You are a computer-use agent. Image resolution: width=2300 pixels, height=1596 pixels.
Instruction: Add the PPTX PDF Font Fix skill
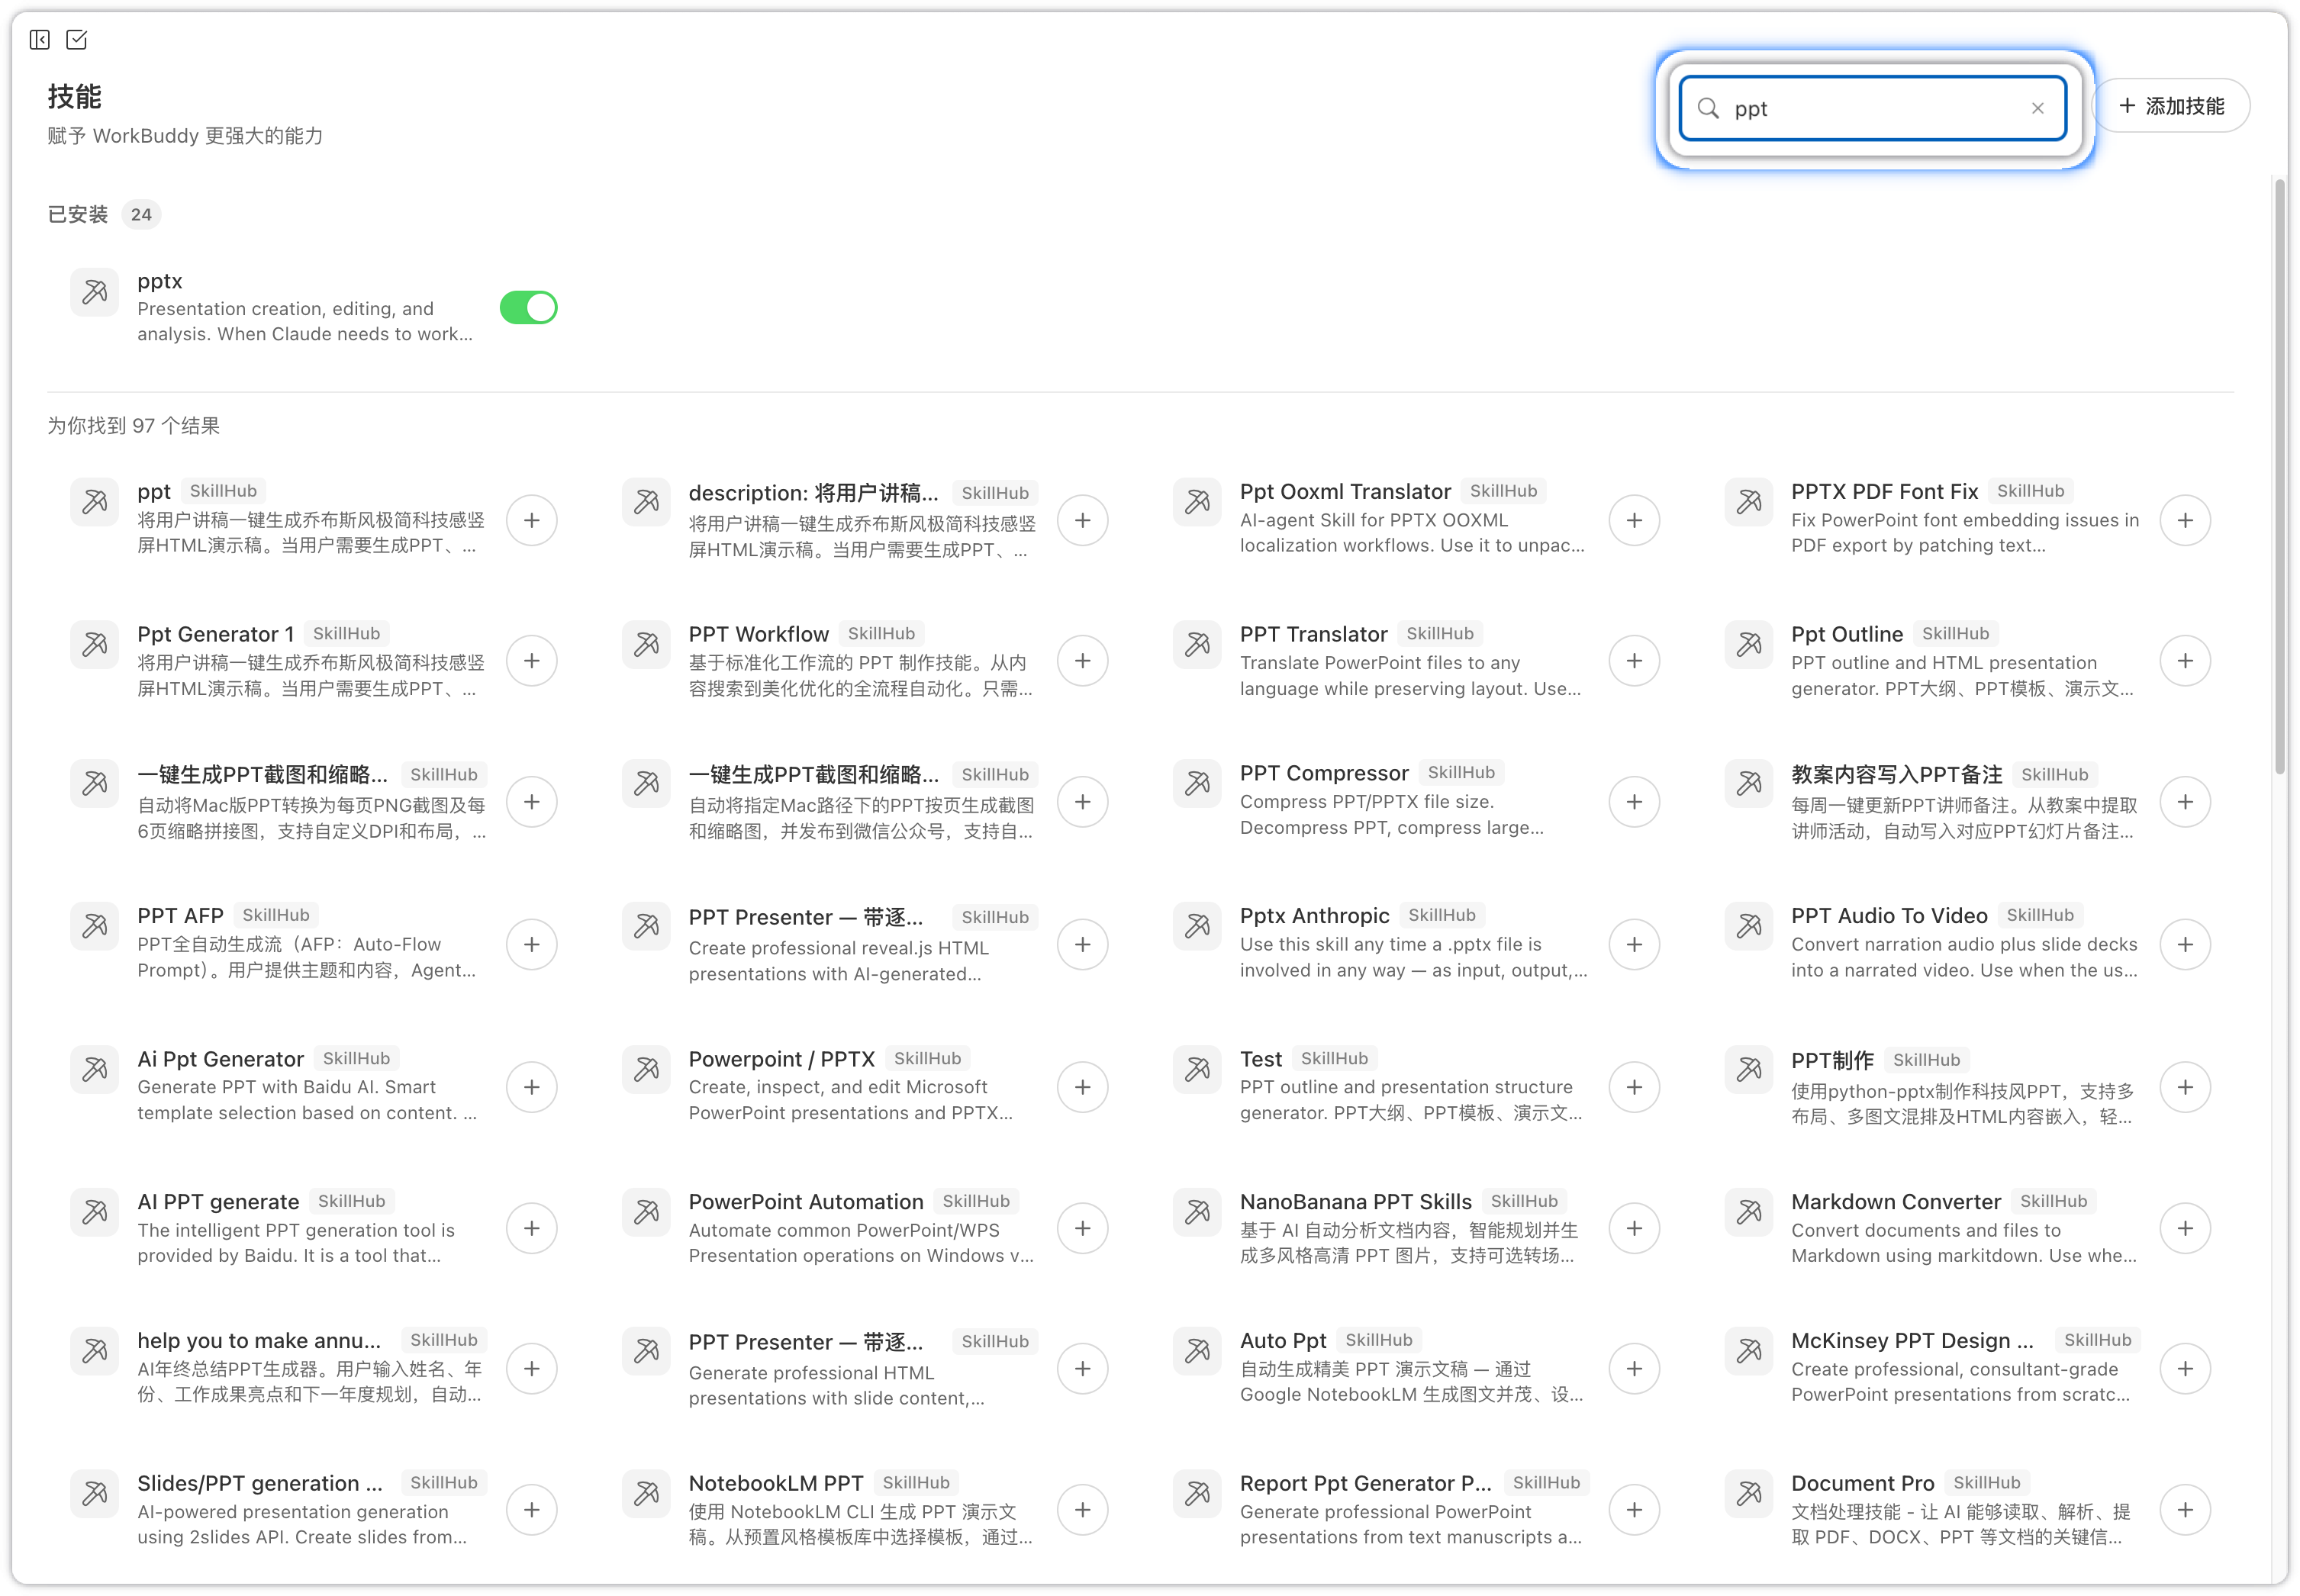pos(2185,520)
